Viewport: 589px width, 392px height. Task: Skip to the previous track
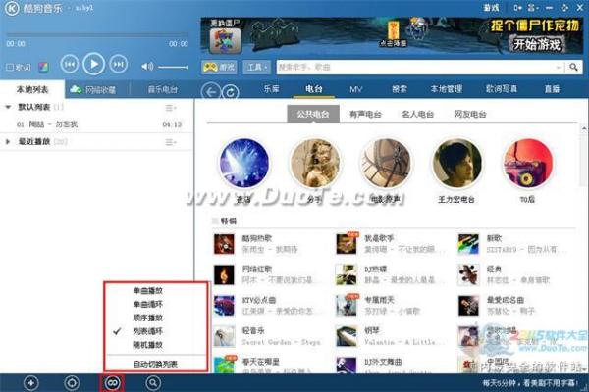pyautogui.click(x=70, y=65)
